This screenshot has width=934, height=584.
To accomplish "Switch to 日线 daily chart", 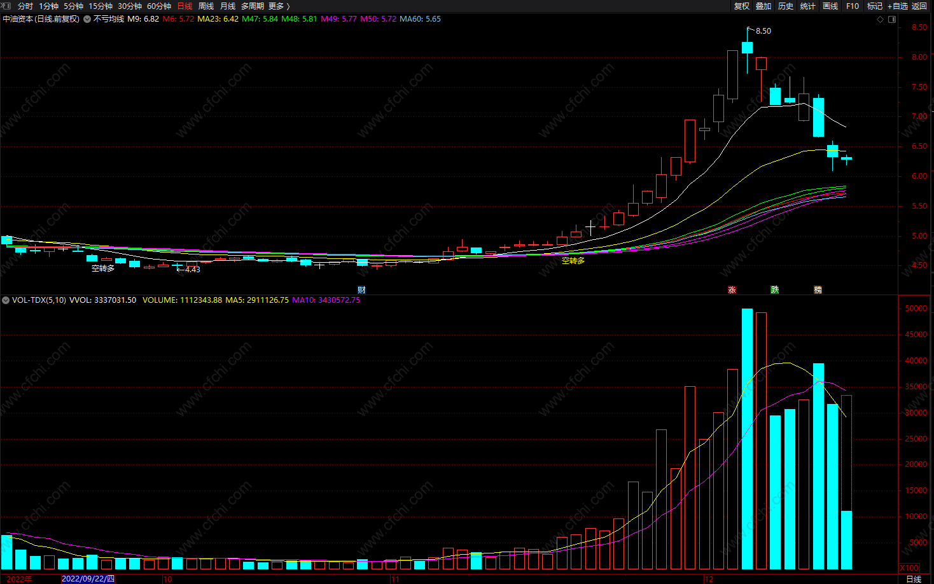I will 185,6.
